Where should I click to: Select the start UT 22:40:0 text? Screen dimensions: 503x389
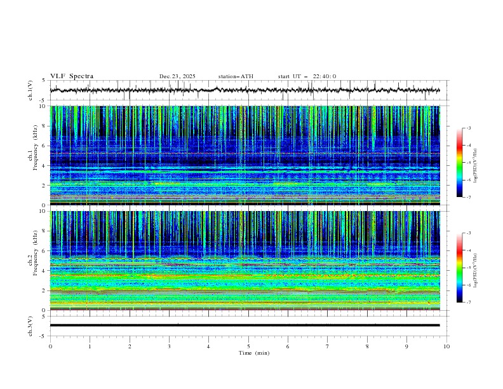pos(307,76)
